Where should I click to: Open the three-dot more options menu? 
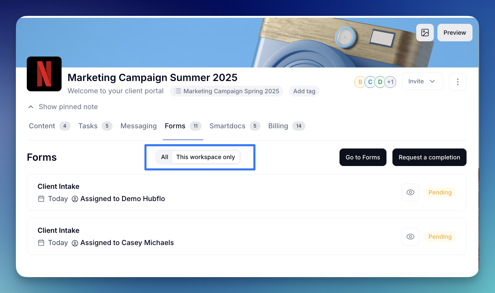[458, 82]
